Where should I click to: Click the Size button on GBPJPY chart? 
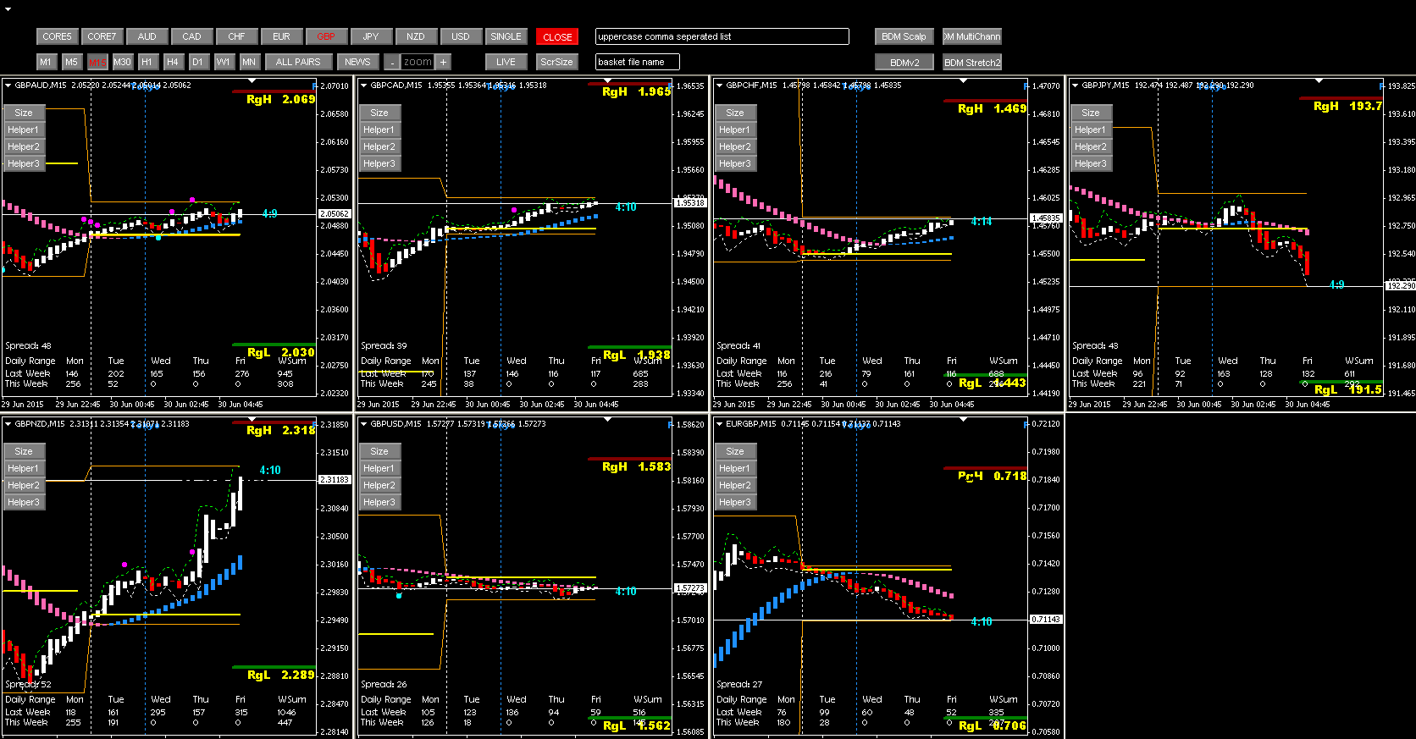pos(1091,113)
